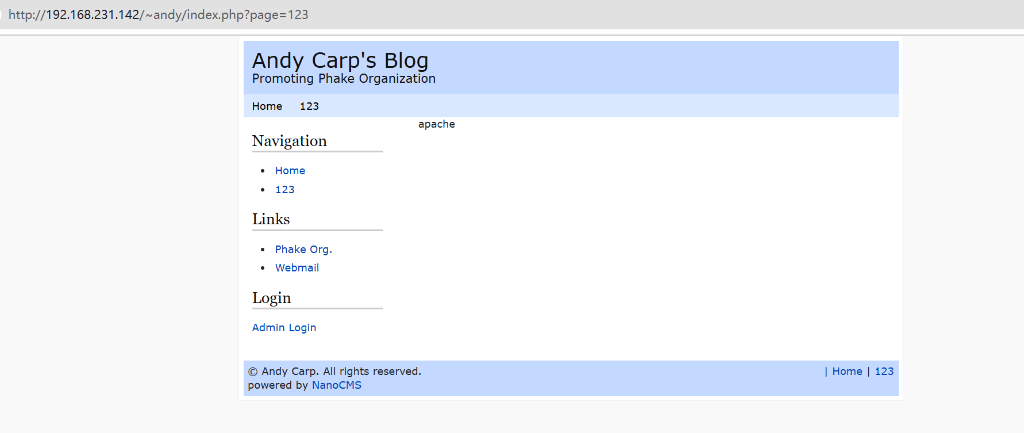Click the Links sidebar heading
This screenshot has width=1024, height=433.
[x=271, y=219]
